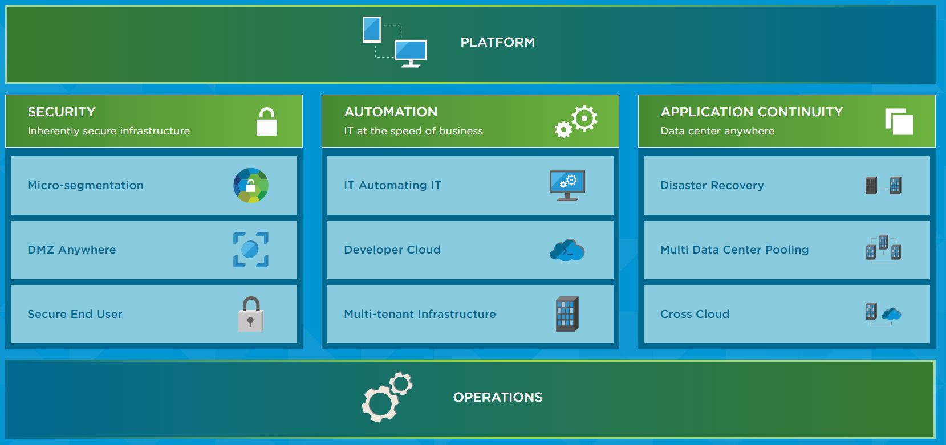
Task: Select the OPERATIONS banner label
Action: 497,397
